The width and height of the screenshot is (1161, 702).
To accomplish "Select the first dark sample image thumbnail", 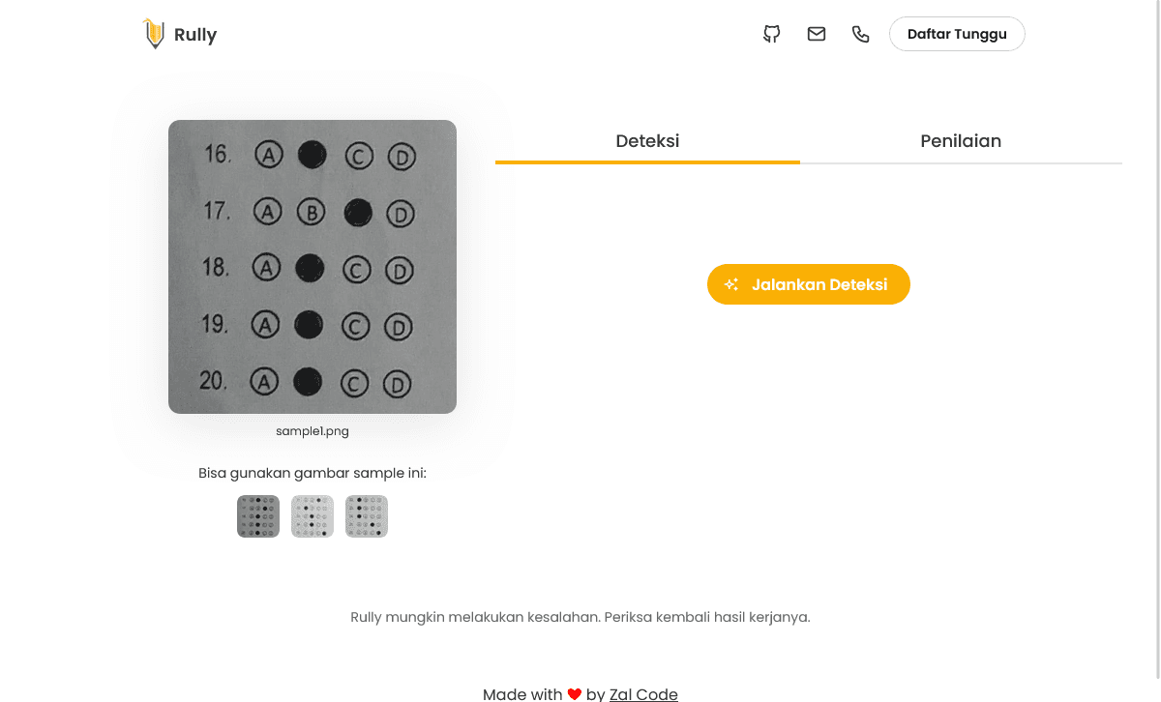I will [x=258, y=515].
